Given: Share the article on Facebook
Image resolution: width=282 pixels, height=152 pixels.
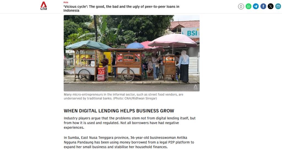Looking at the screenshot, I should click(x=263, y=7).
